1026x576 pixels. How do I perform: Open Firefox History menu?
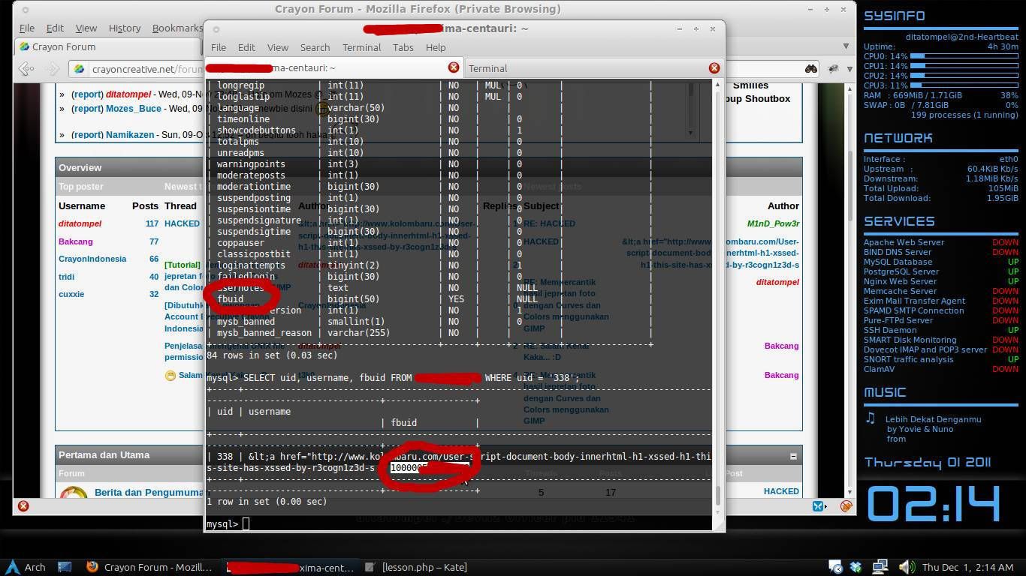tap(124, 28)
